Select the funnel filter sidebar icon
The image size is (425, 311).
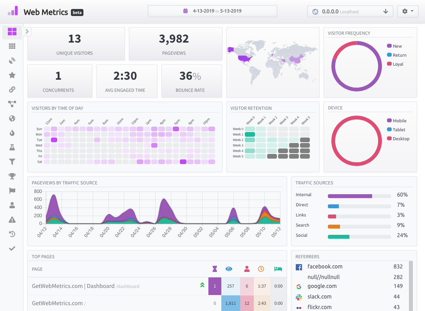12,162
